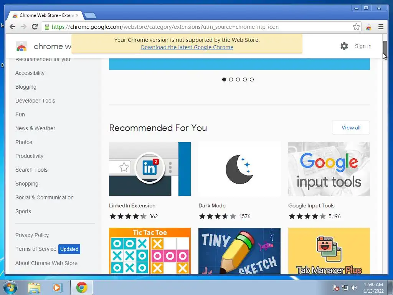
Task: Open Action Center flag tray icon
Action: (x=336, y=288)
